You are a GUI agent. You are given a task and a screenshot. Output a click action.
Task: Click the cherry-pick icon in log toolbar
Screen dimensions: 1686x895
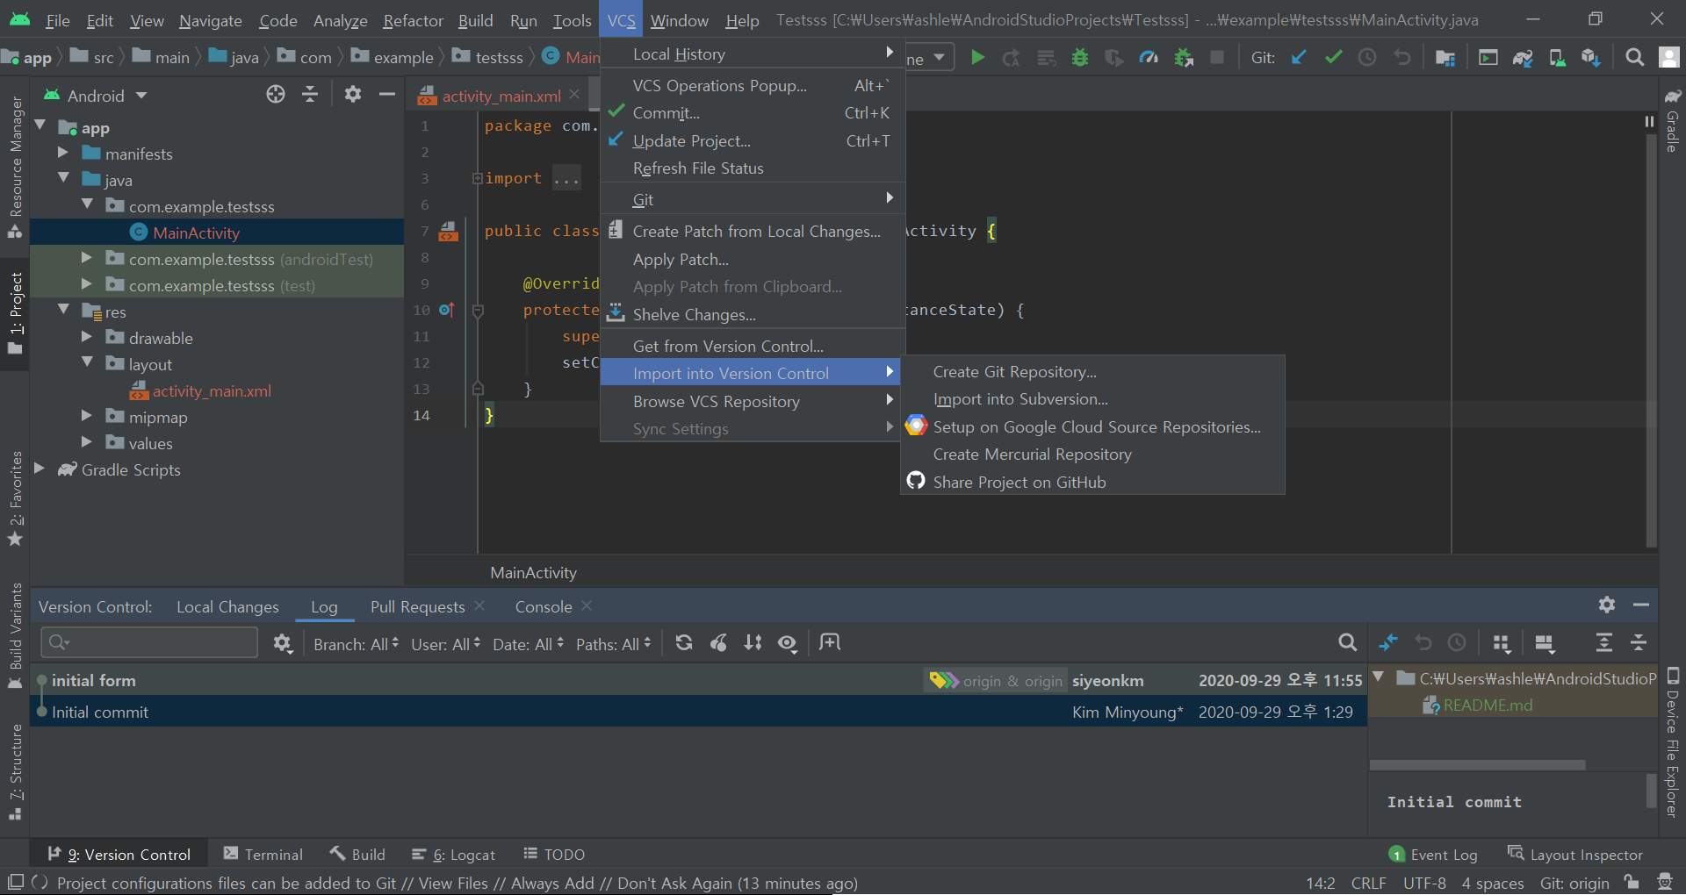(x=718, y=643)
